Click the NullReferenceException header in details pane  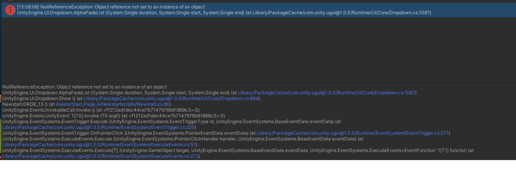84,87
